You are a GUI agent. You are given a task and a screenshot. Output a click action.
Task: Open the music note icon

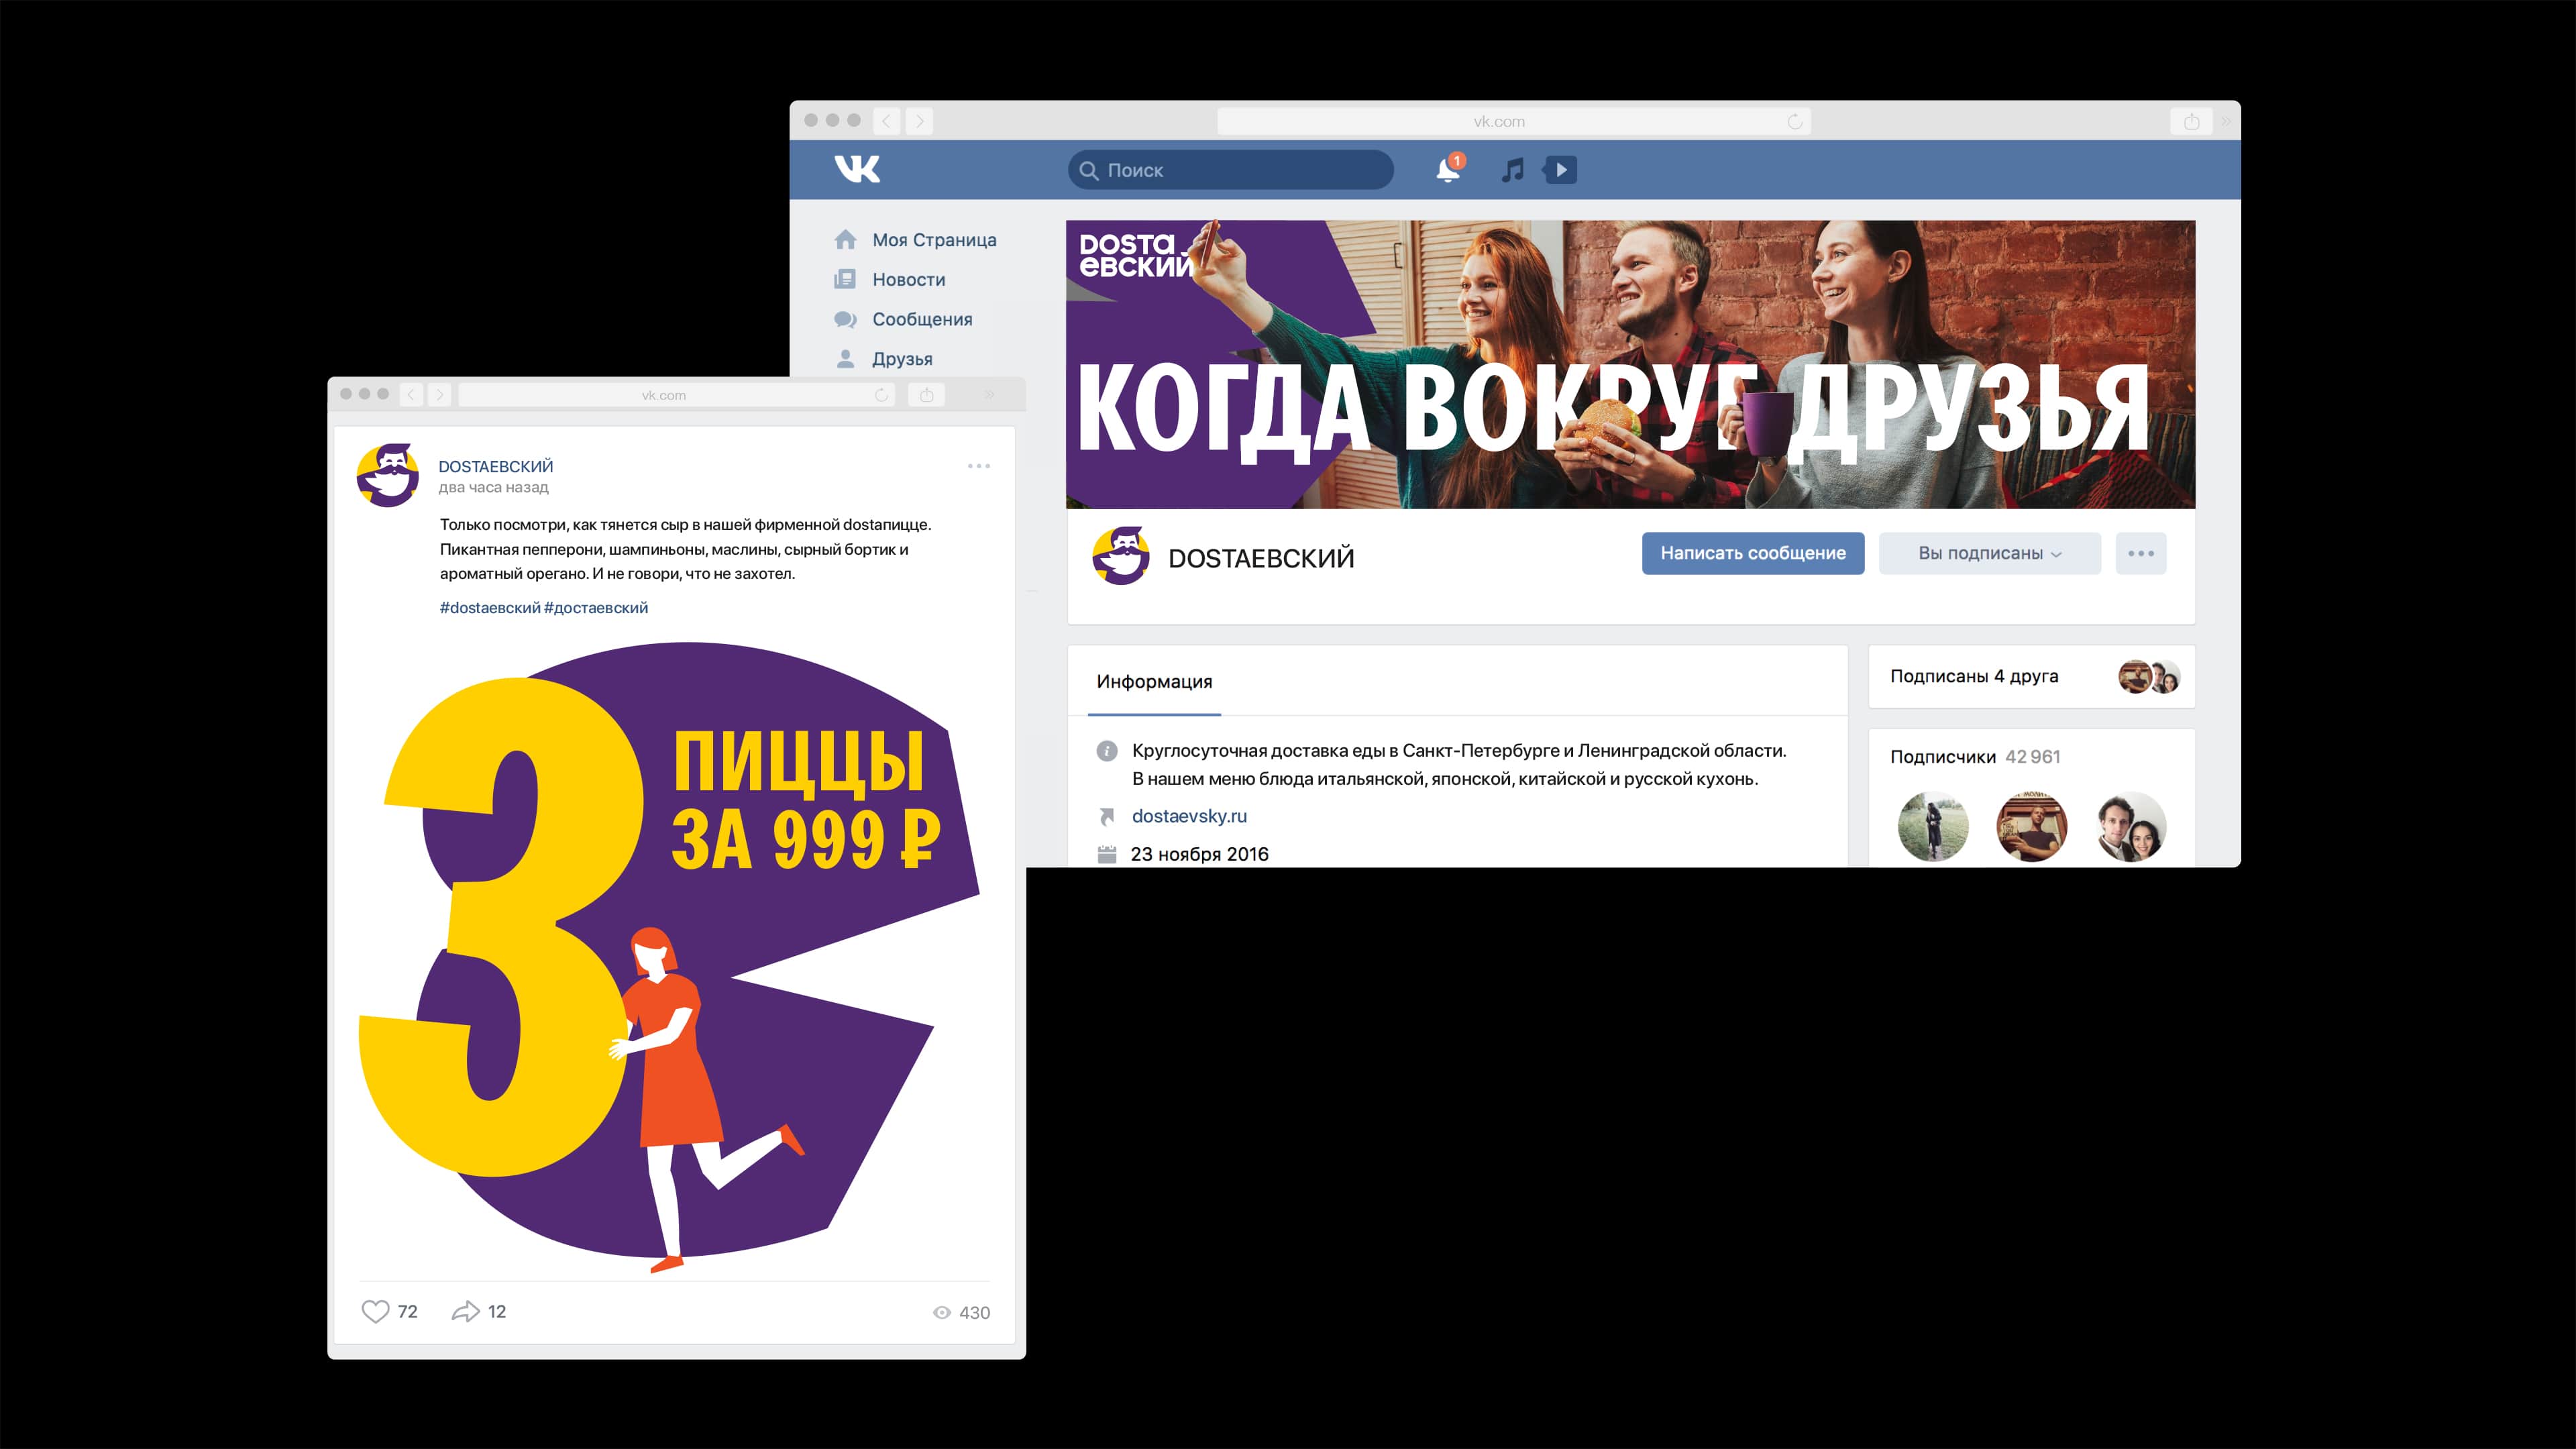[x=1512, y=170]
